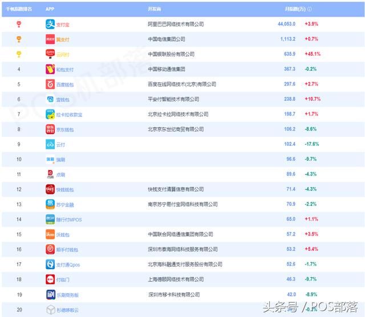
Task: Click the 苏宁金融 app icon
Action: click(50, 204)
